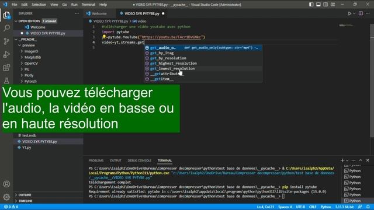The height and width of the screenshot is (210, 374).
Task: Open the File menu
Action: click(x=14, y=5)
